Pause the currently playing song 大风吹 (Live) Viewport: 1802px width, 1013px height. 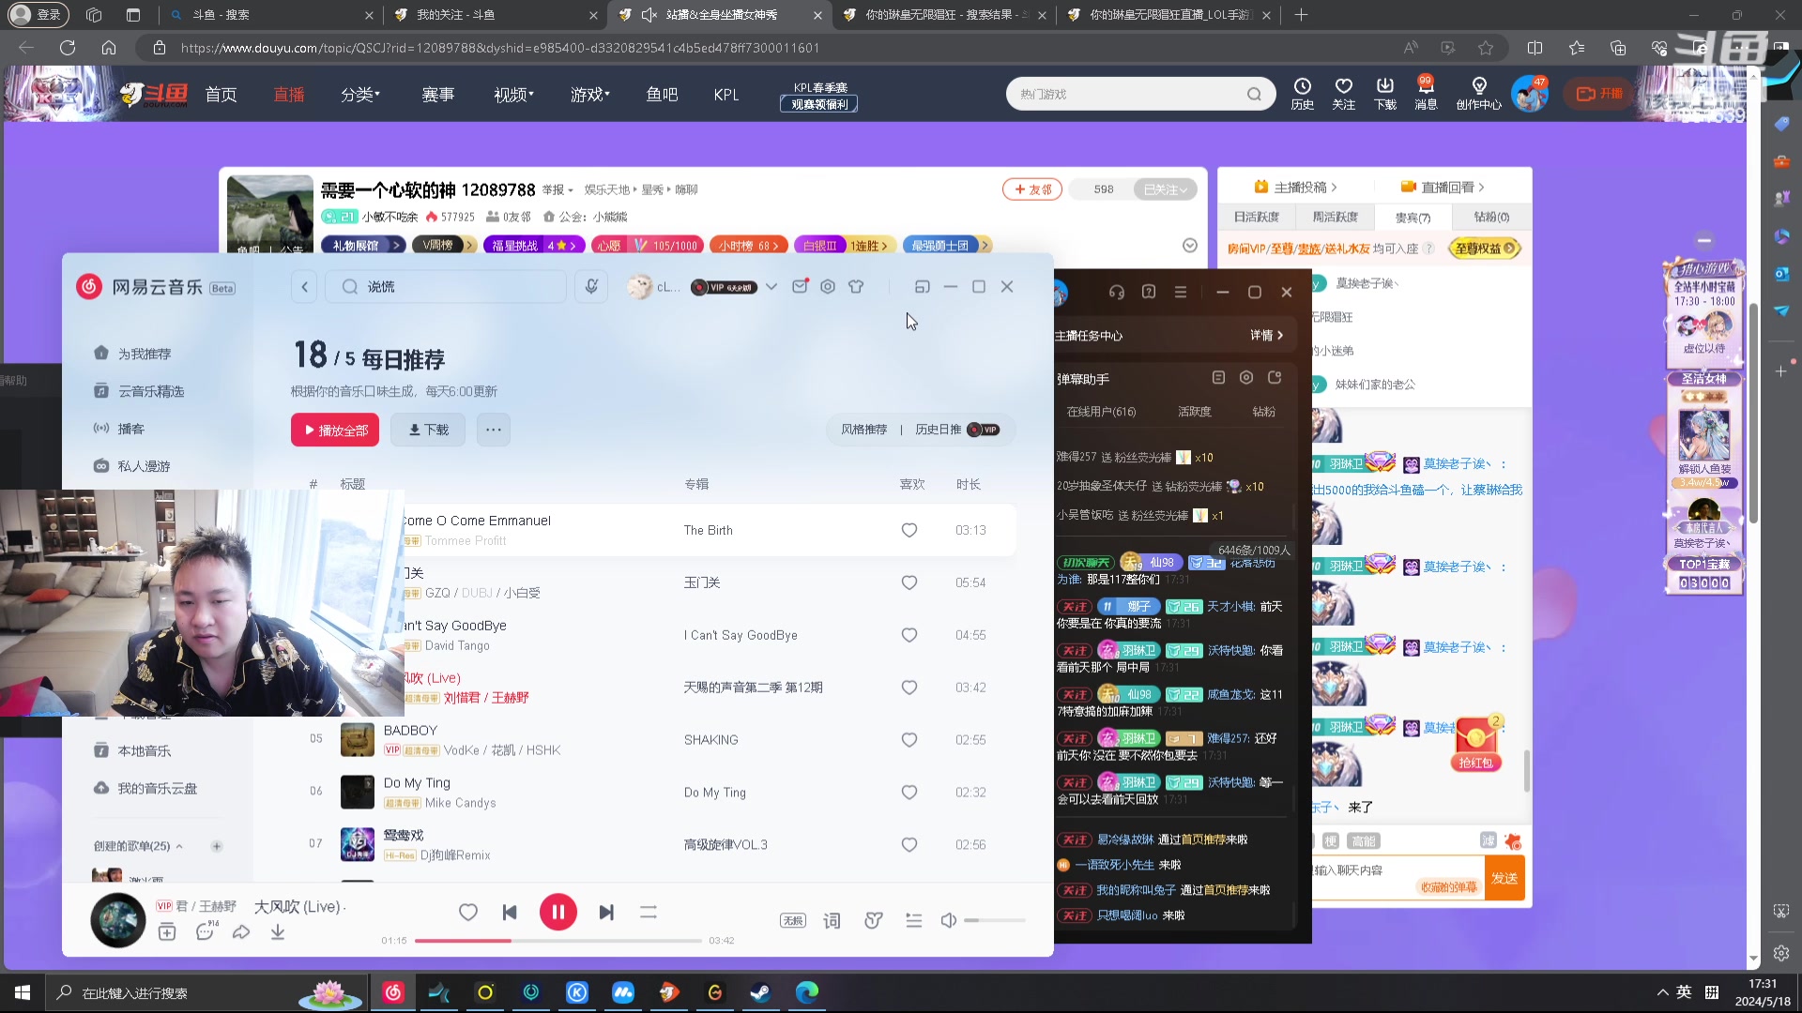pyautogui.click(x=558, y=911)
